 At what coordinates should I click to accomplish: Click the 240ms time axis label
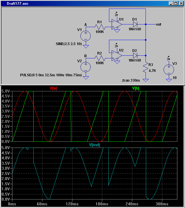click(x=132, y=204)
